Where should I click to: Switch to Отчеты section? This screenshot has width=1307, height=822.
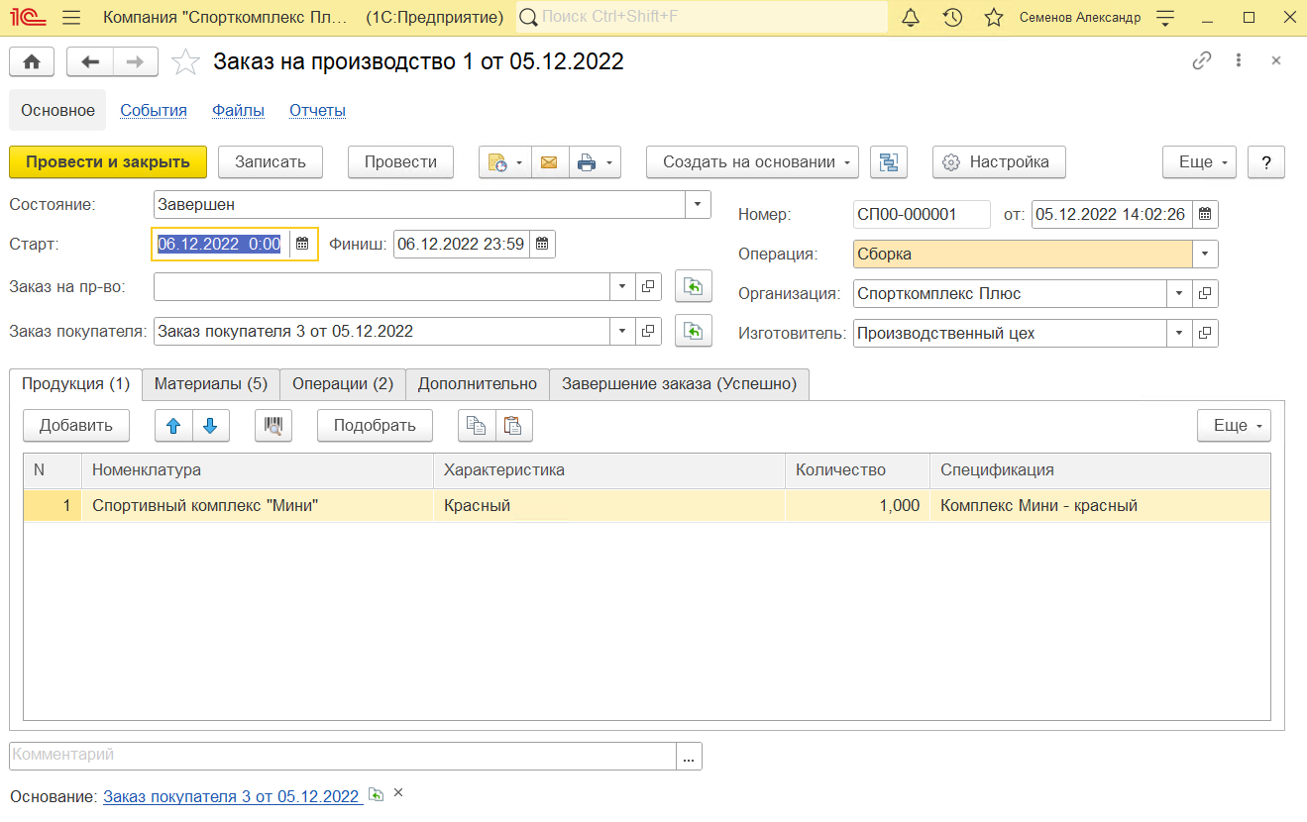point(317,111)
